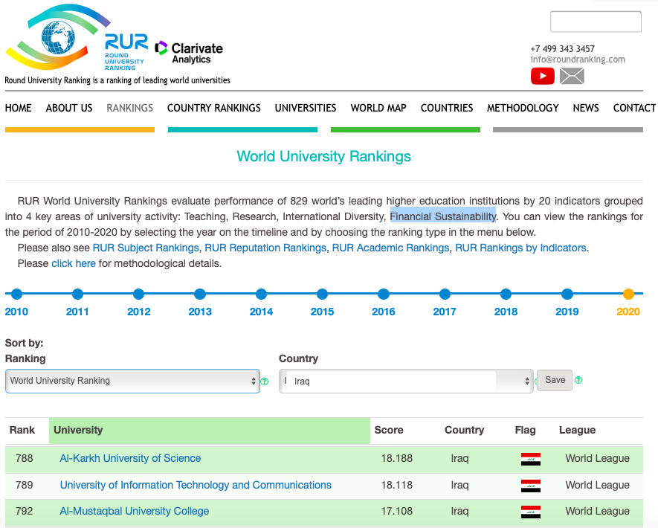Open Al-Karkh University of Science link

click(x=130, y=458)
